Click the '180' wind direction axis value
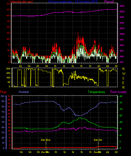Screen dimensions: 131x156 (8, 78)
